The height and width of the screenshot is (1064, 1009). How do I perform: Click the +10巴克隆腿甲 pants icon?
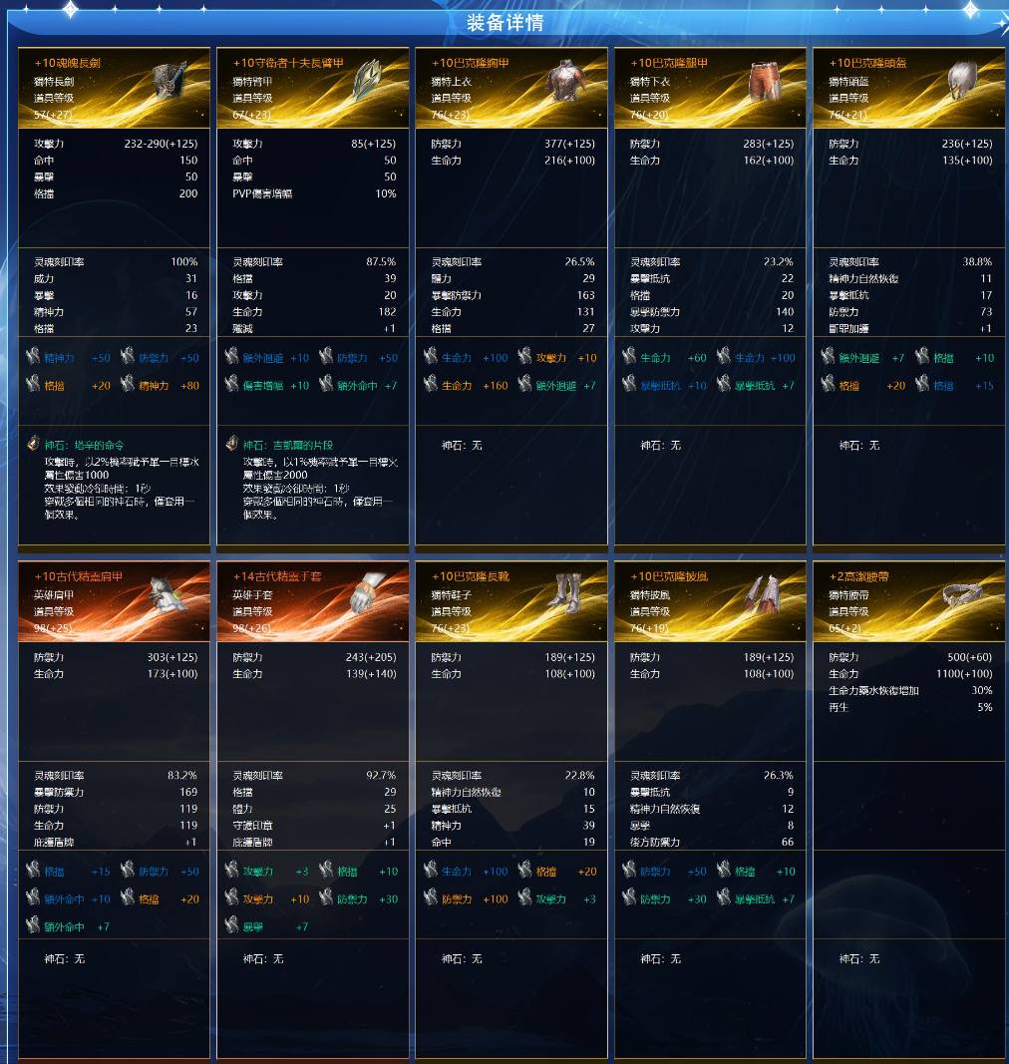tap(766, 81)
